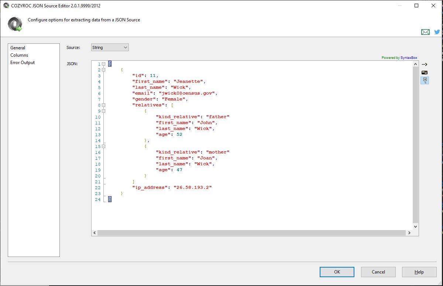Follow the SyntaxBox link
The width and height of the screenshot is (443, 286).
409,58
